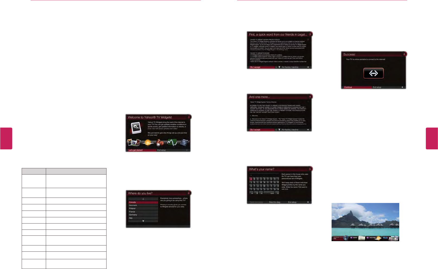Select the sun weather icon in Welcome panel

click(x=148, y=142)
